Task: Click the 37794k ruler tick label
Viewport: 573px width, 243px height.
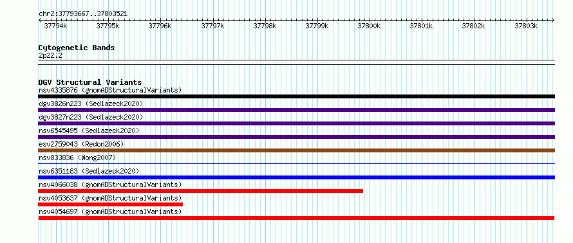Action: (x=55, y=26)
